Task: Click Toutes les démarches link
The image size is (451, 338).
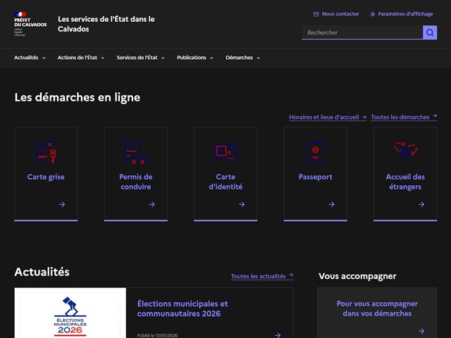Action: point(403,117)
